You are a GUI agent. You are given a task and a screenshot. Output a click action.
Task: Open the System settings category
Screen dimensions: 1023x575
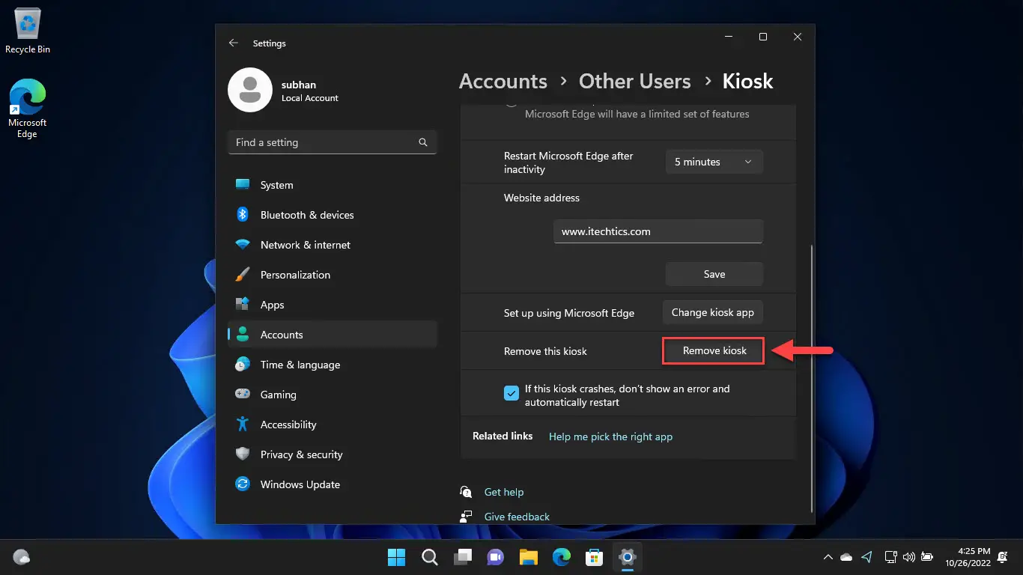pos(333,185)
